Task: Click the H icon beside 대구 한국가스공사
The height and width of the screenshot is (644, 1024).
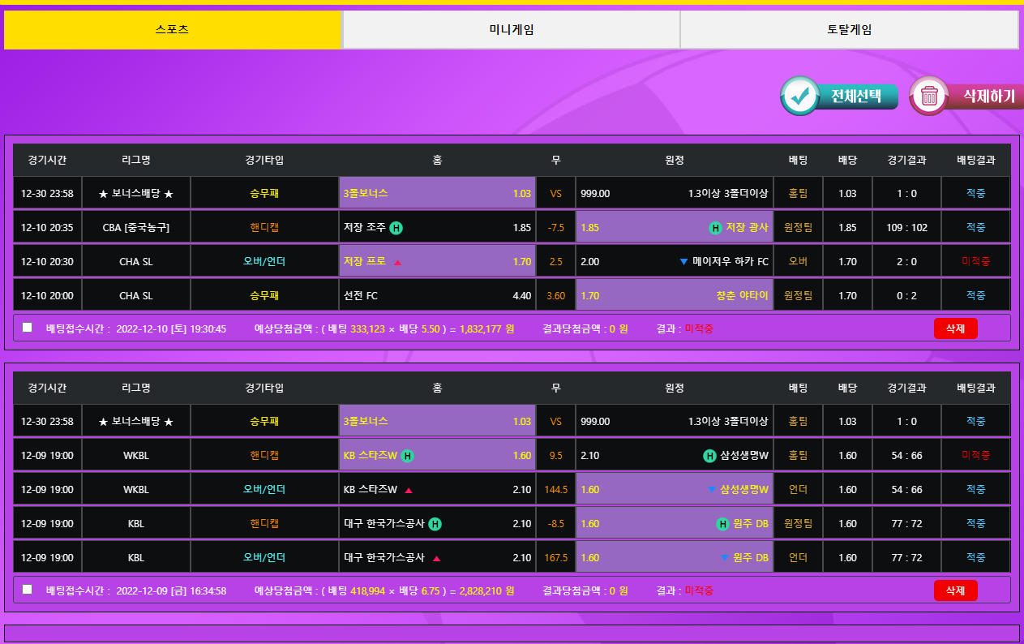Action: [435, 524]
